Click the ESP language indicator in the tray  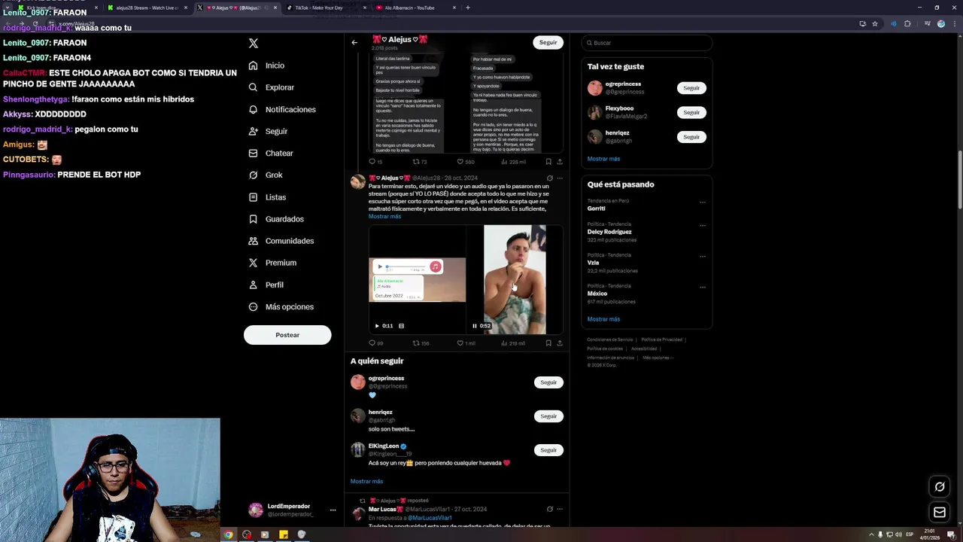coord(910,534)
